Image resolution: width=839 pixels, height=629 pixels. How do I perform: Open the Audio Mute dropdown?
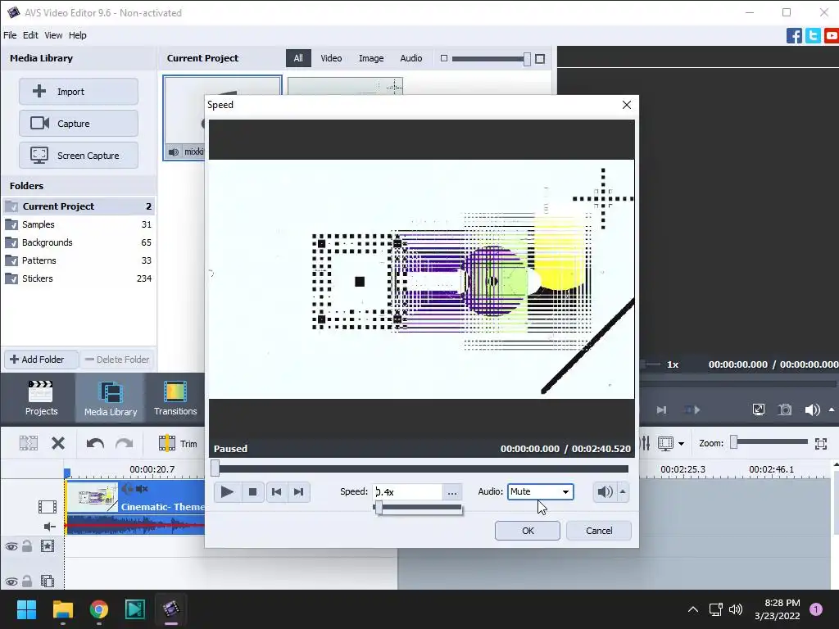click(541, 491)
